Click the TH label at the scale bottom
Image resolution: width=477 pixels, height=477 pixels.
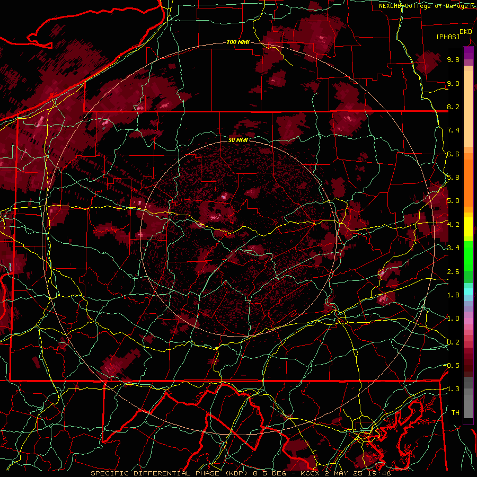click(455, 413)
